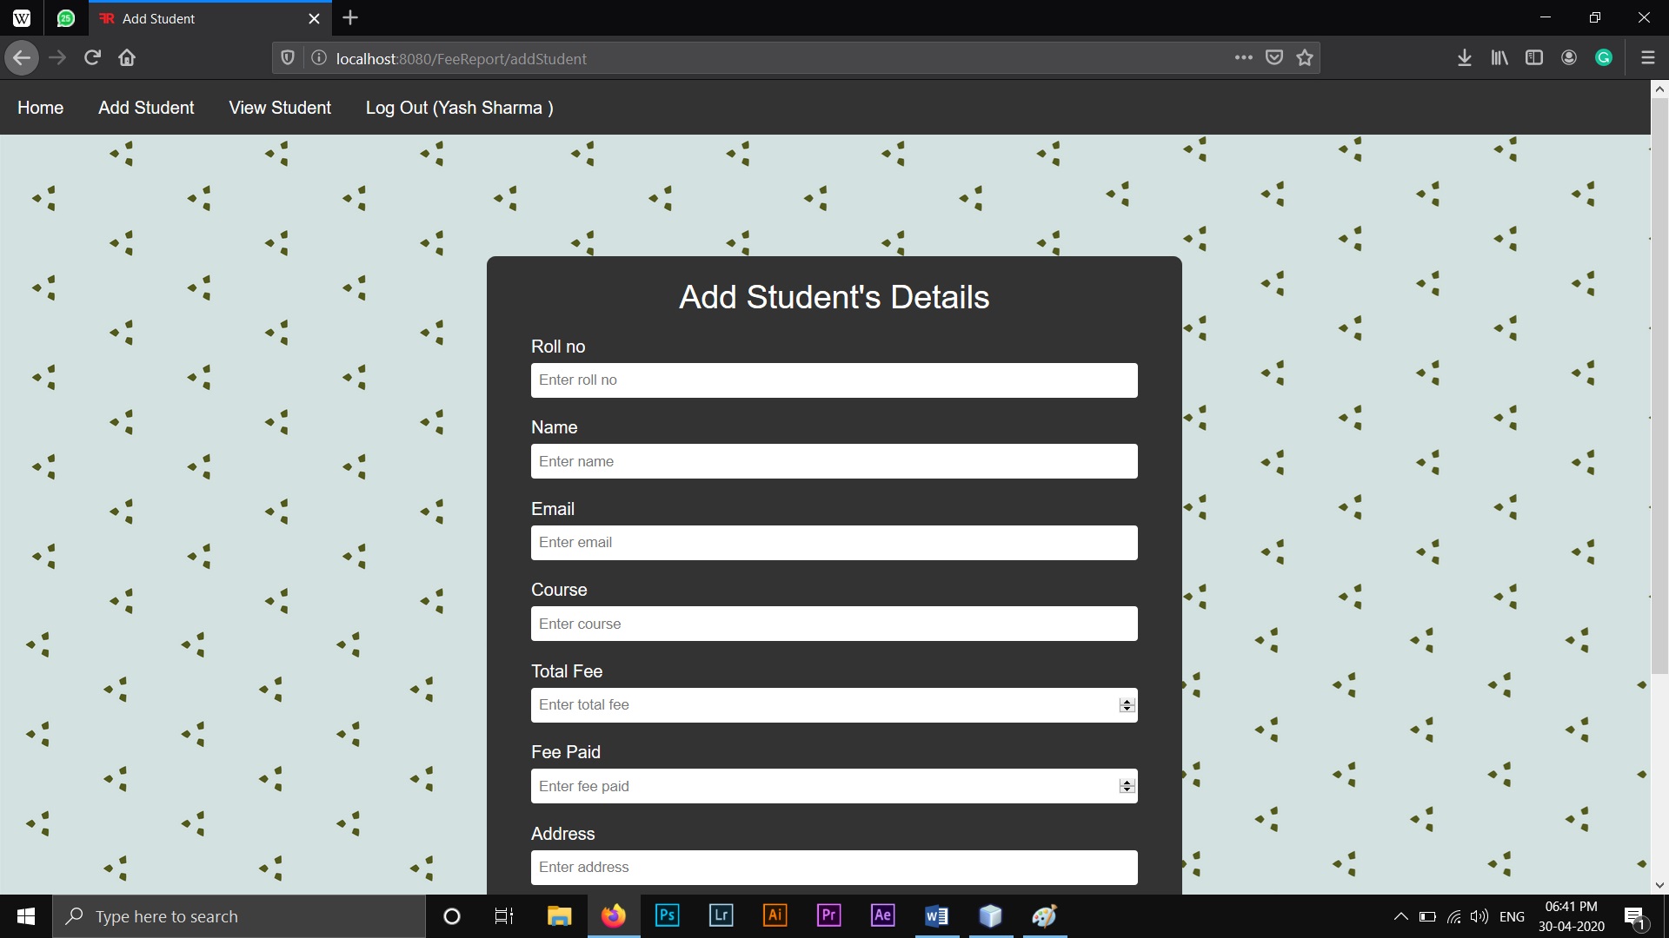
Task: Click into the Enter roll no field
Action: click(x=834, y=380)
